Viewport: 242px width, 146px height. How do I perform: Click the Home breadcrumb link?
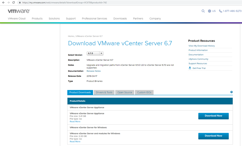point(71,36)
